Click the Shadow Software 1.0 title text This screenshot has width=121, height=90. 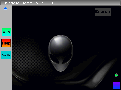[28, 3]
